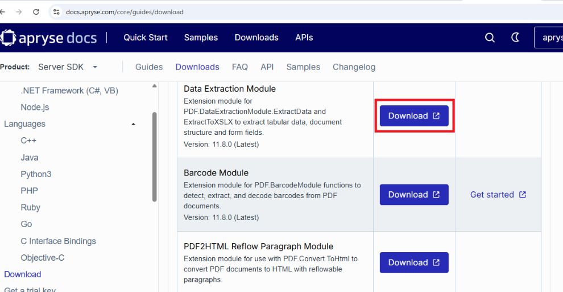The image size is (563, 292).
Task: Select Go in Languages list
Action: pyautogui.click(x=26, y=224)
